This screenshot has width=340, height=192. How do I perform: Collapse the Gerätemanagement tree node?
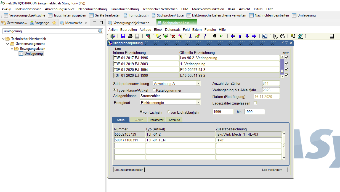[x=8, y=44]
